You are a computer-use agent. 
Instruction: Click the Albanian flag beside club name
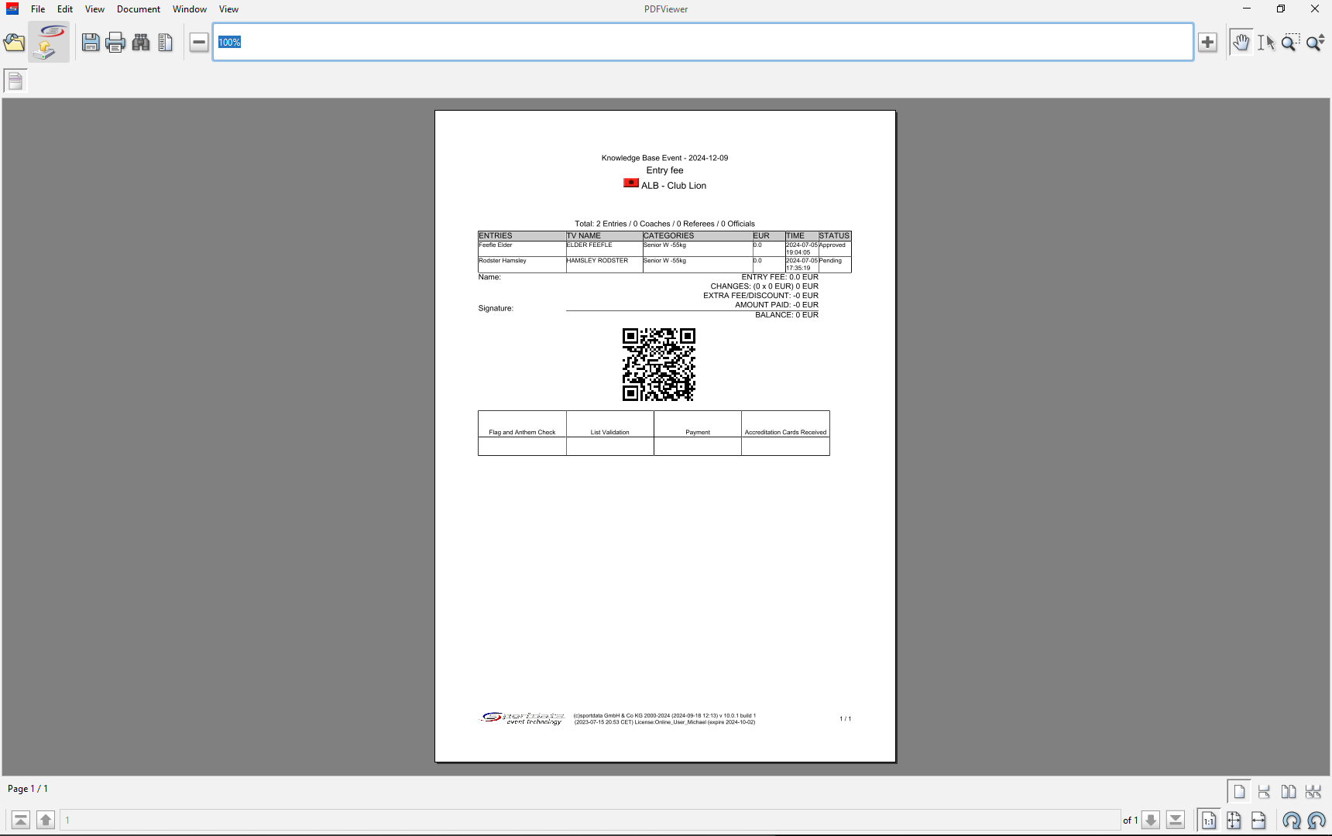coord(631,183)
